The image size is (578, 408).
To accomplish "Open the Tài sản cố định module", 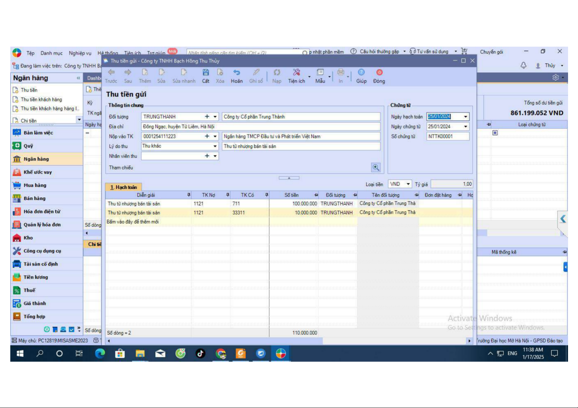I will pyautogui.click(x=40, y=264).
